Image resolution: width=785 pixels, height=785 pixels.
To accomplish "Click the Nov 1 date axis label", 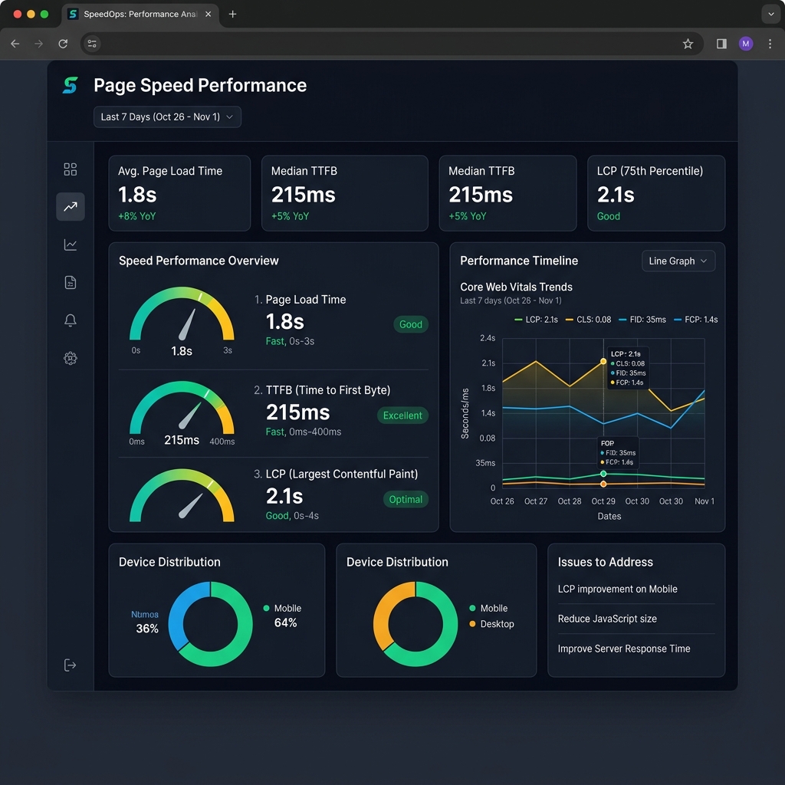I will [705, 501].
